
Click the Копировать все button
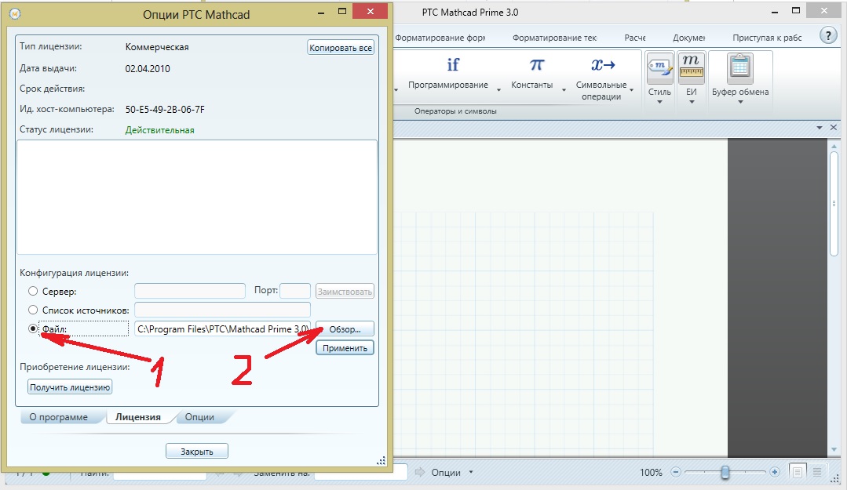pyautogui.click(x=341, y=48)
